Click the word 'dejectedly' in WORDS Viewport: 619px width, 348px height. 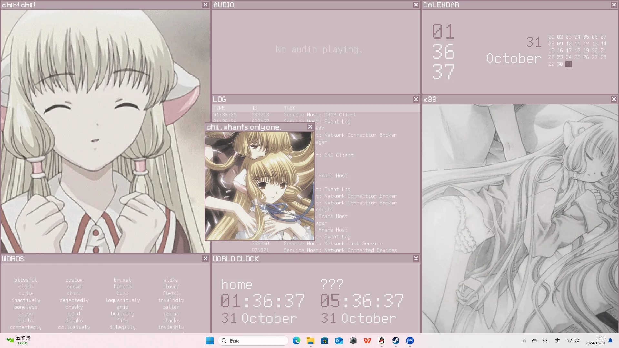pyautogui.click(x=74, y=300)
